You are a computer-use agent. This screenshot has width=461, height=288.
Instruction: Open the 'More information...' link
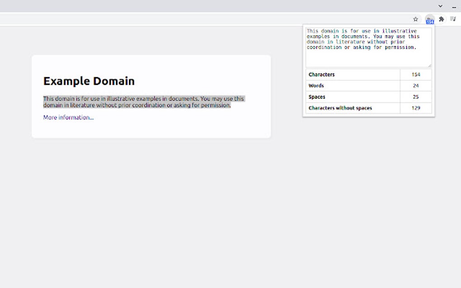(x=68, y=117)
